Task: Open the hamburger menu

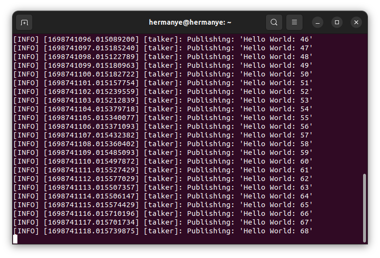Action: pos(294,22)
